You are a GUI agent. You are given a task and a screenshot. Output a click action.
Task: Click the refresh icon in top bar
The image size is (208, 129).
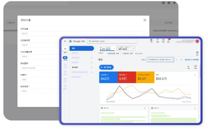(x=157, y=40)
